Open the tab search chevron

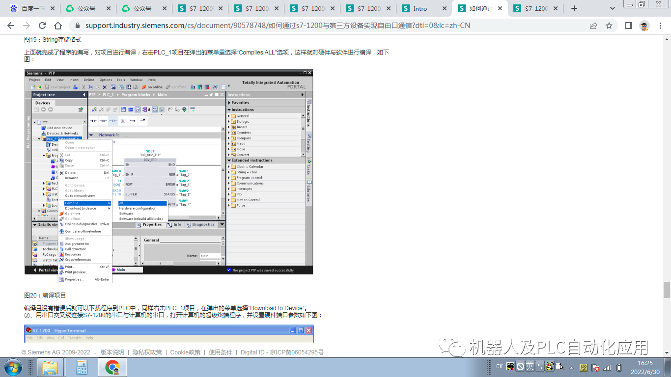pos(613,8)
